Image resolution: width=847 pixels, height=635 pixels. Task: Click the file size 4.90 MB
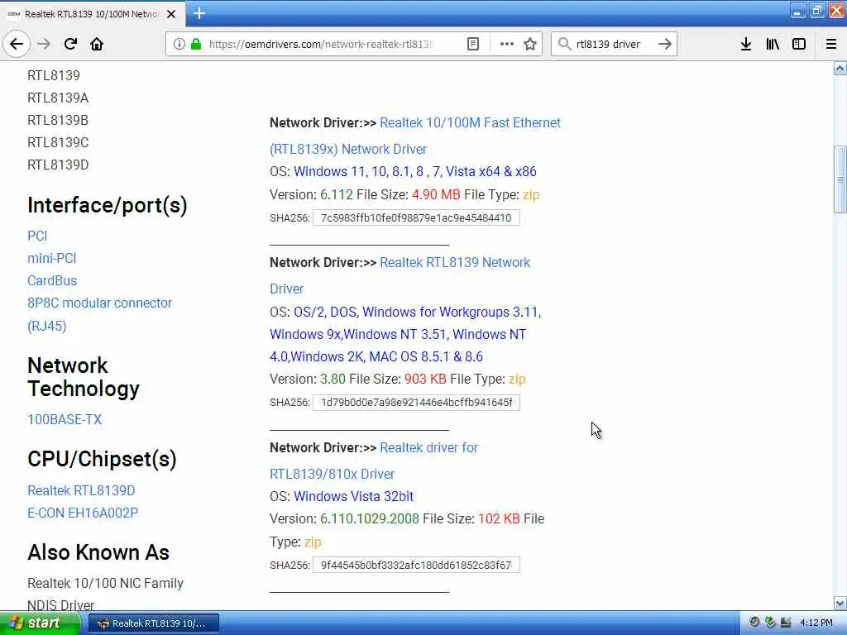tap(436, 194)
